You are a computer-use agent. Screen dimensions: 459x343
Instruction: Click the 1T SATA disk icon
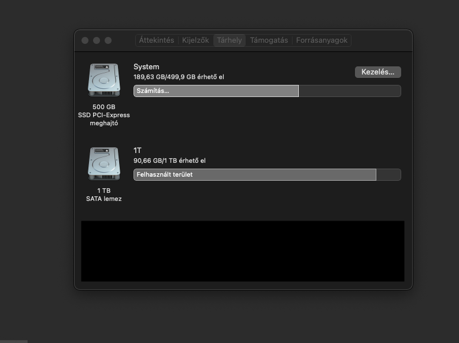click(x=104, y=164)
